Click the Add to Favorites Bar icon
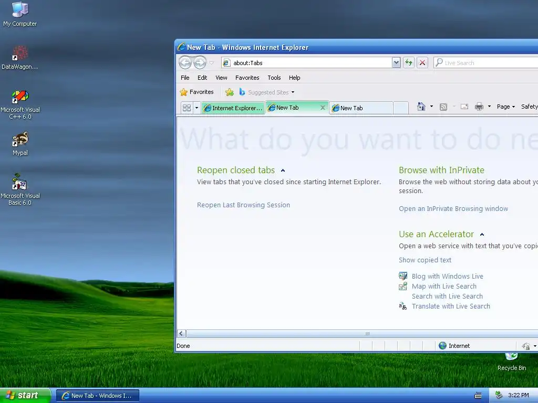This screenshot has height=403, width=538. pyautogui.click(x=230, y=92)
